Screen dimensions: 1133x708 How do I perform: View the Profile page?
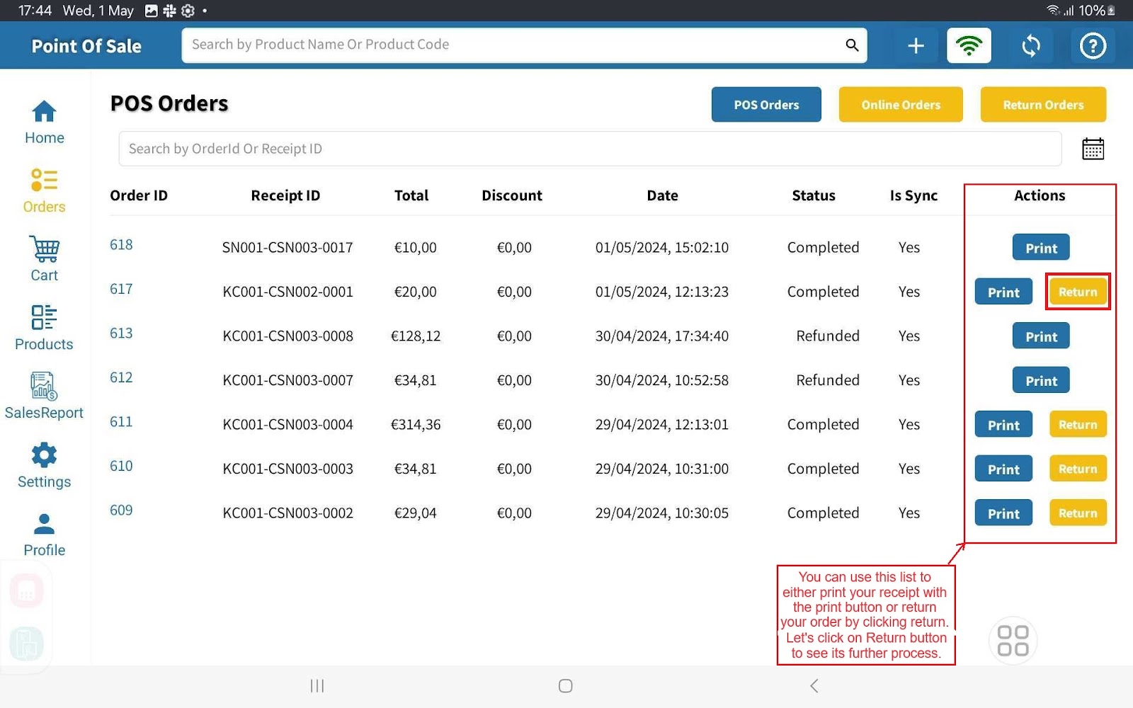44,535
